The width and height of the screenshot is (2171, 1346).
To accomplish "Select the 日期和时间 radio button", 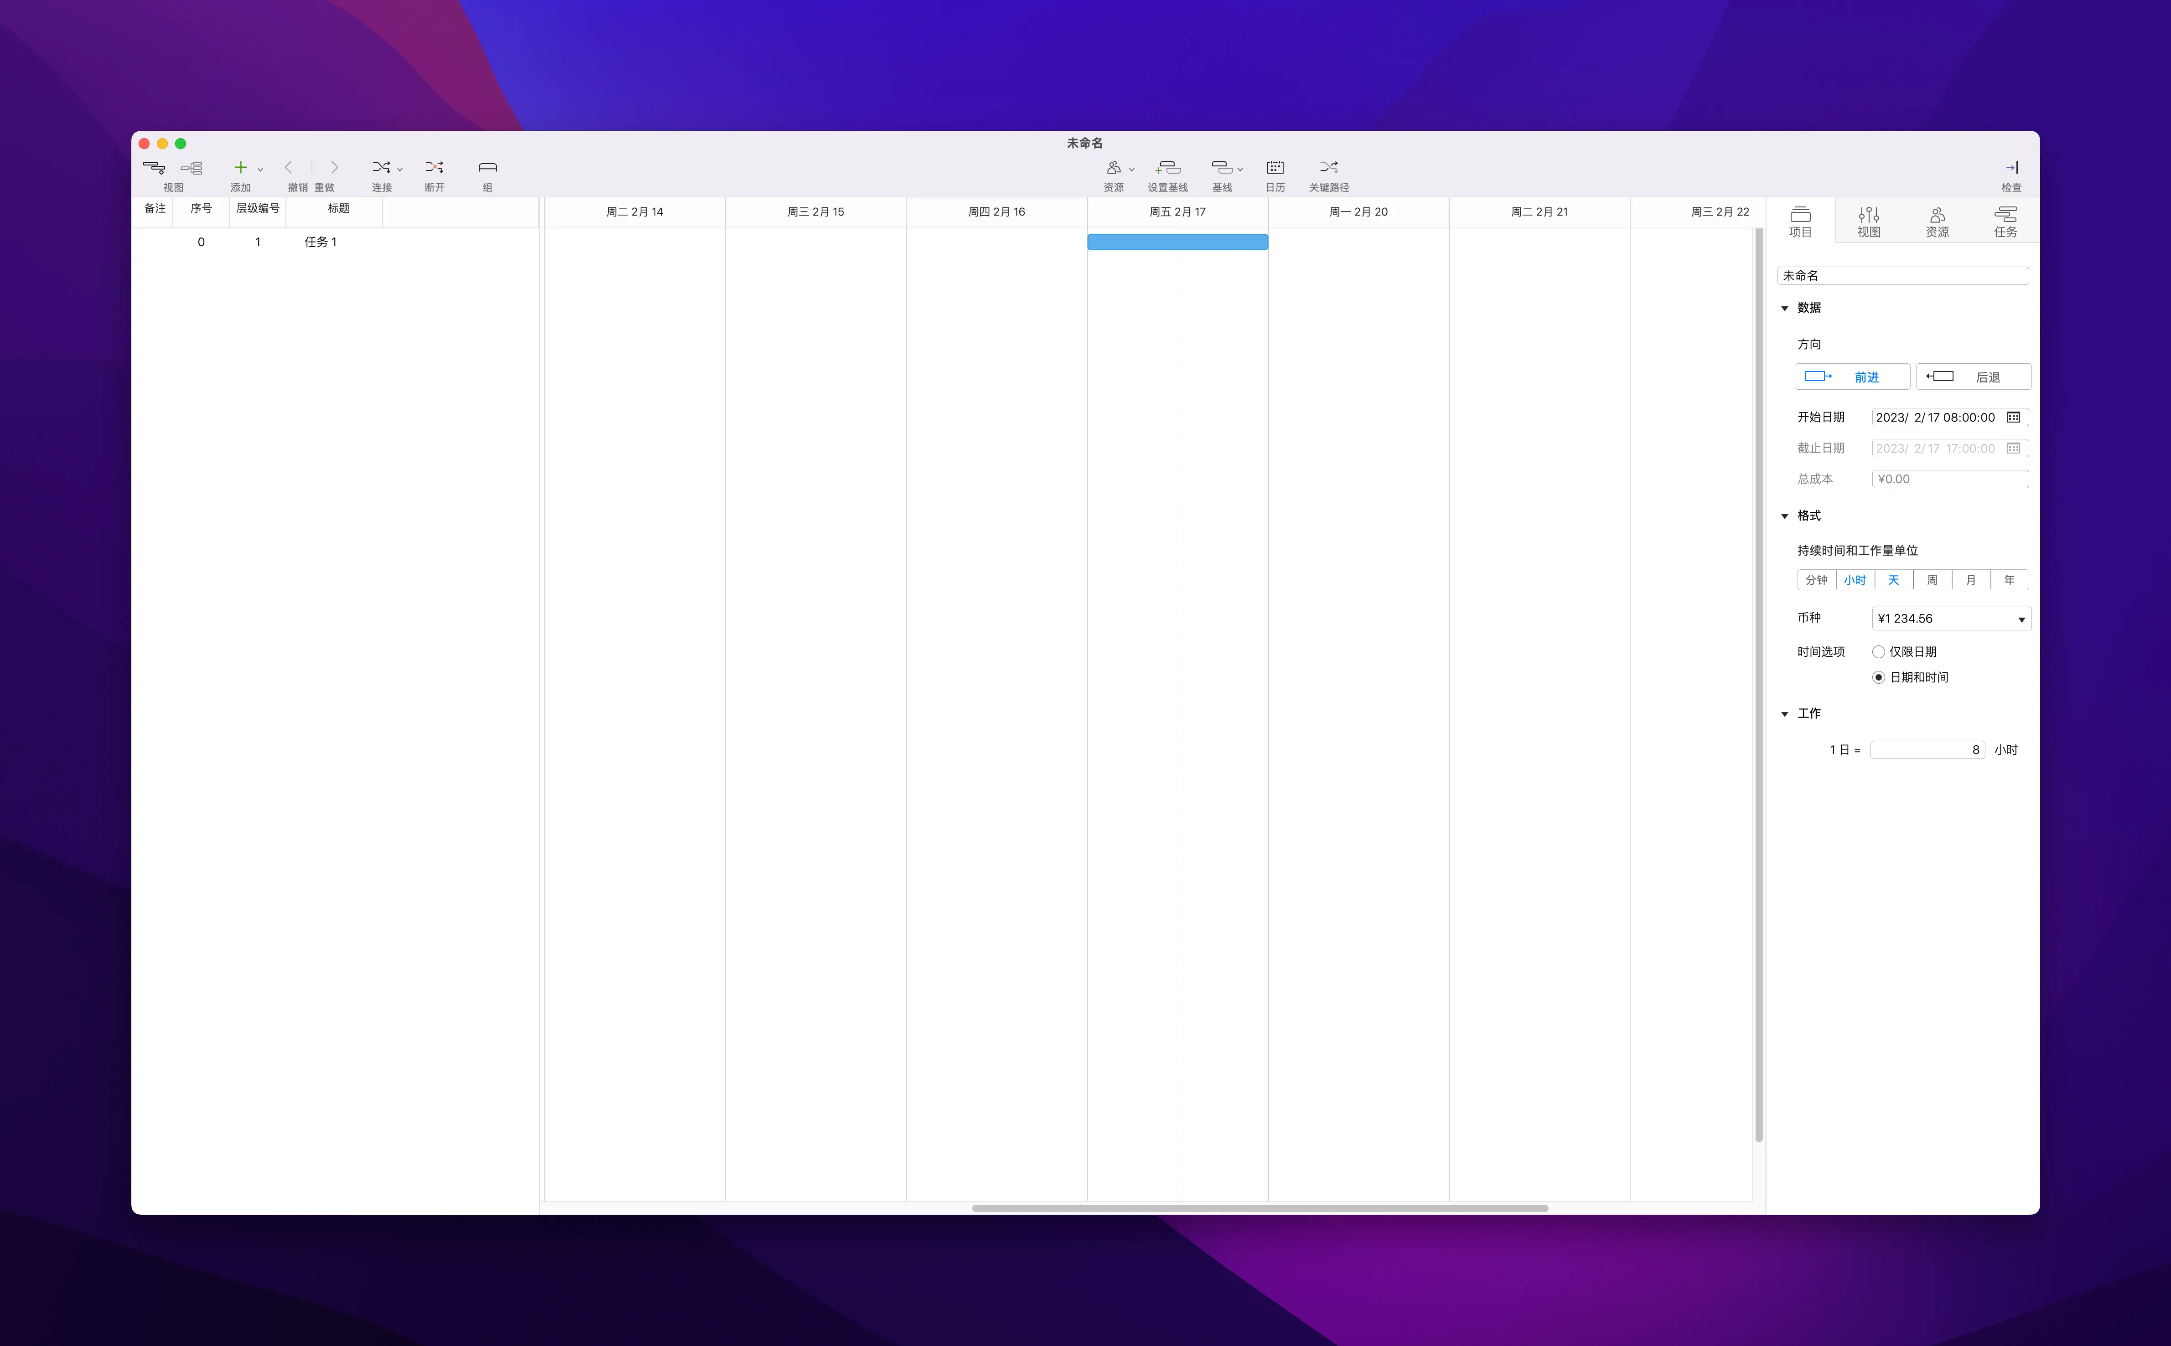I will click(x=1879, y=677).
